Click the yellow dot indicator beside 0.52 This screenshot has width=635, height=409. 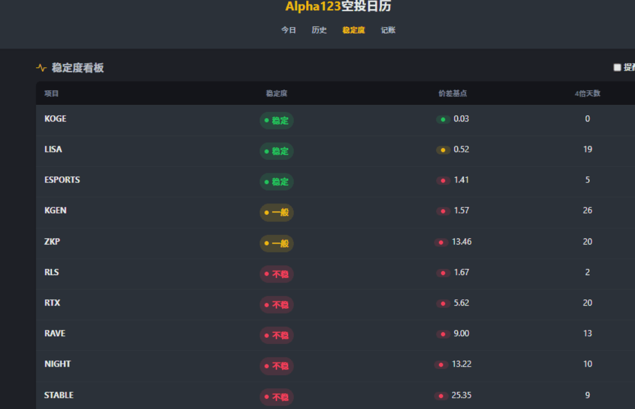pyautogui.click(x=443, y=150)
